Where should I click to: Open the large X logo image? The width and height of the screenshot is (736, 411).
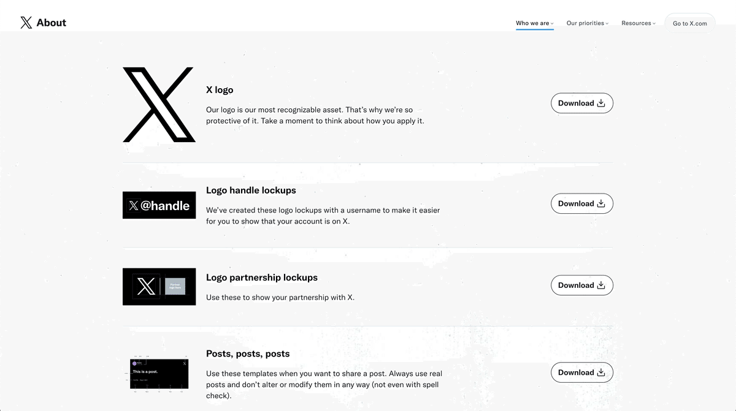(x=159, y=105)
